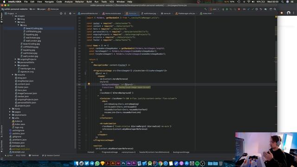Open navbar.json in the project tree
The height and width of the screenshot is (167, 297).
coord(23,96)
